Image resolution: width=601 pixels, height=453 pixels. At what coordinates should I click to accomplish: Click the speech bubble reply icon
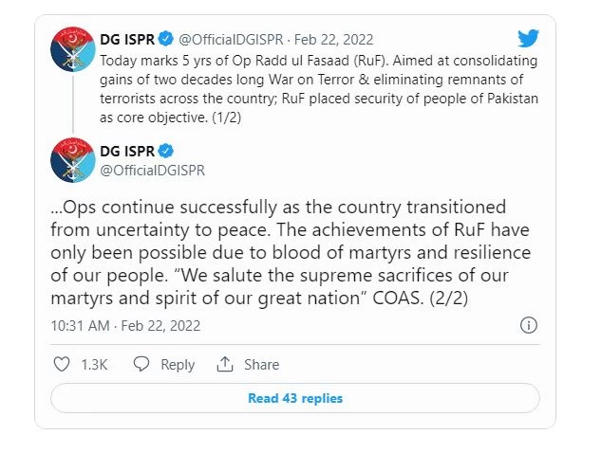pos(141,364)
